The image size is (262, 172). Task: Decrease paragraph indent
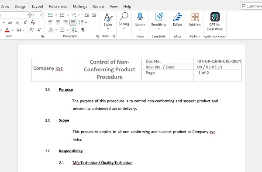(86, 15)
